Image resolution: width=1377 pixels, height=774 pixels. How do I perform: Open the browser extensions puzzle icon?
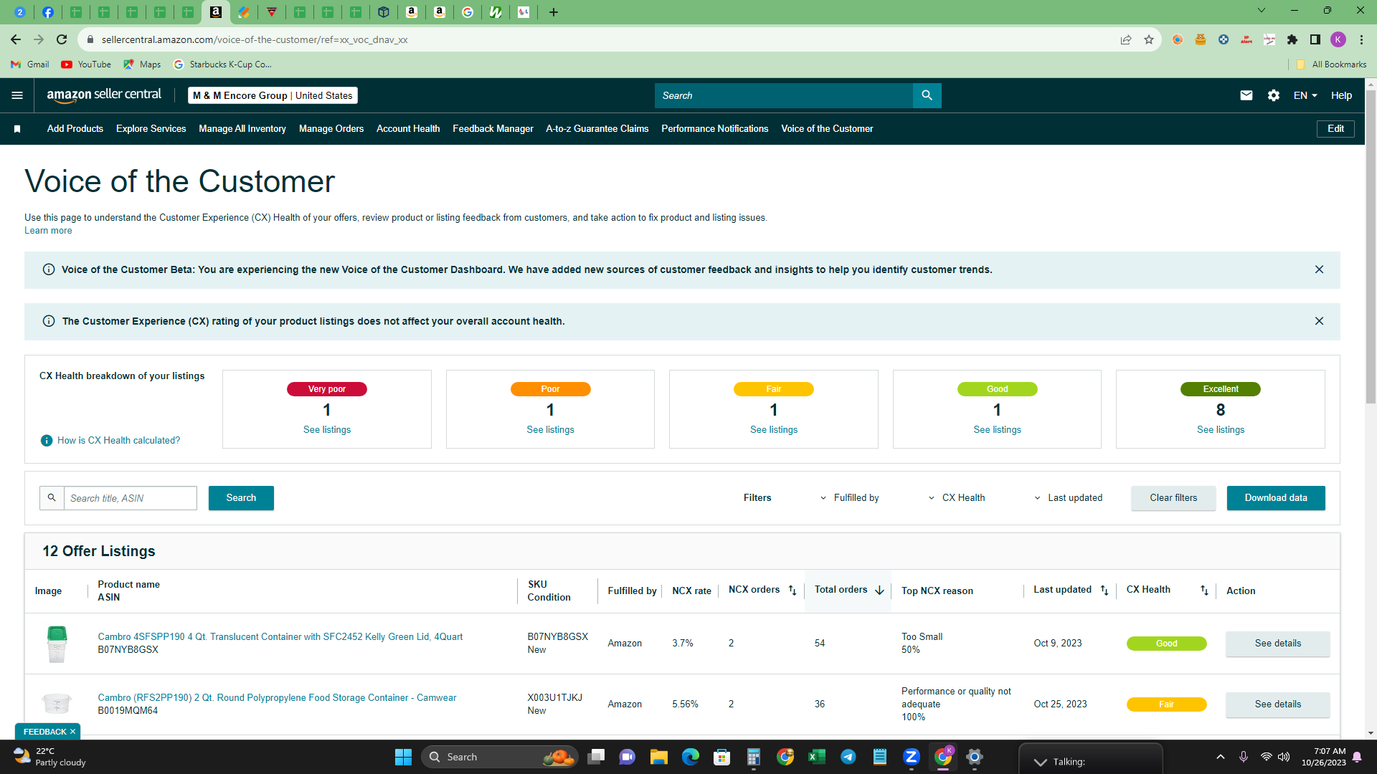(x=1292, y=39)
